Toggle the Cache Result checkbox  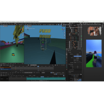pyautogui.click(x=74, y=77)
